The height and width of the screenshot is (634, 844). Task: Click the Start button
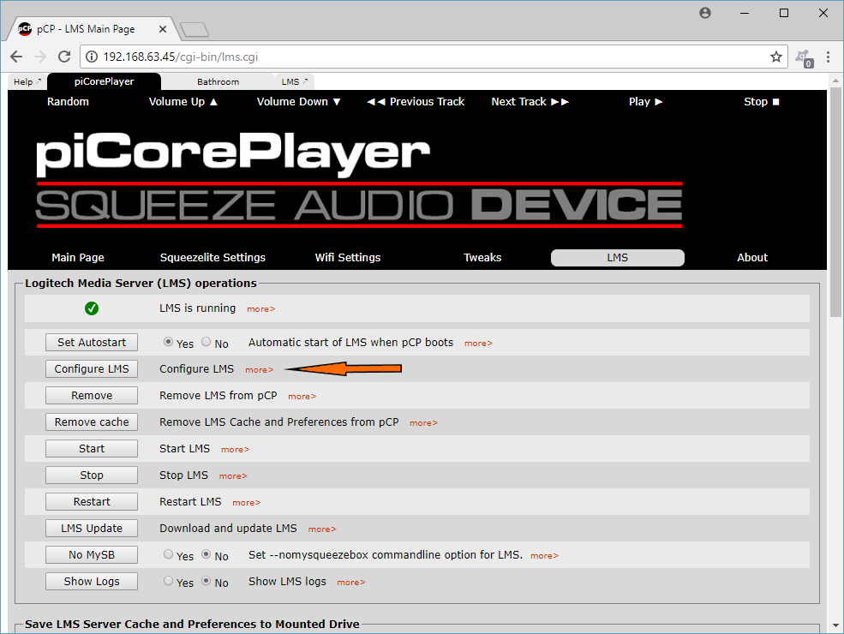tap(92, 448)
